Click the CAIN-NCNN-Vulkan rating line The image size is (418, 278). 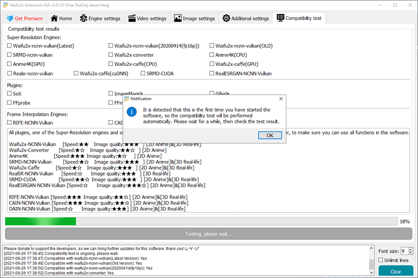pos(99,203)
